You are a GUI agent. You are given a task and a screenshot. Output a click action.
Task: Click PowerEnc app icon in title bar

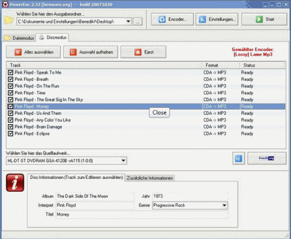(x=5, y=5)
